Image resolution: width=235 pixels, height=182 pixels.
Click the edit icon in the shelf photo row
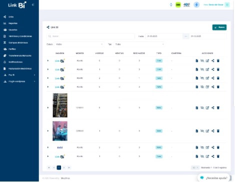coord(207,107)
